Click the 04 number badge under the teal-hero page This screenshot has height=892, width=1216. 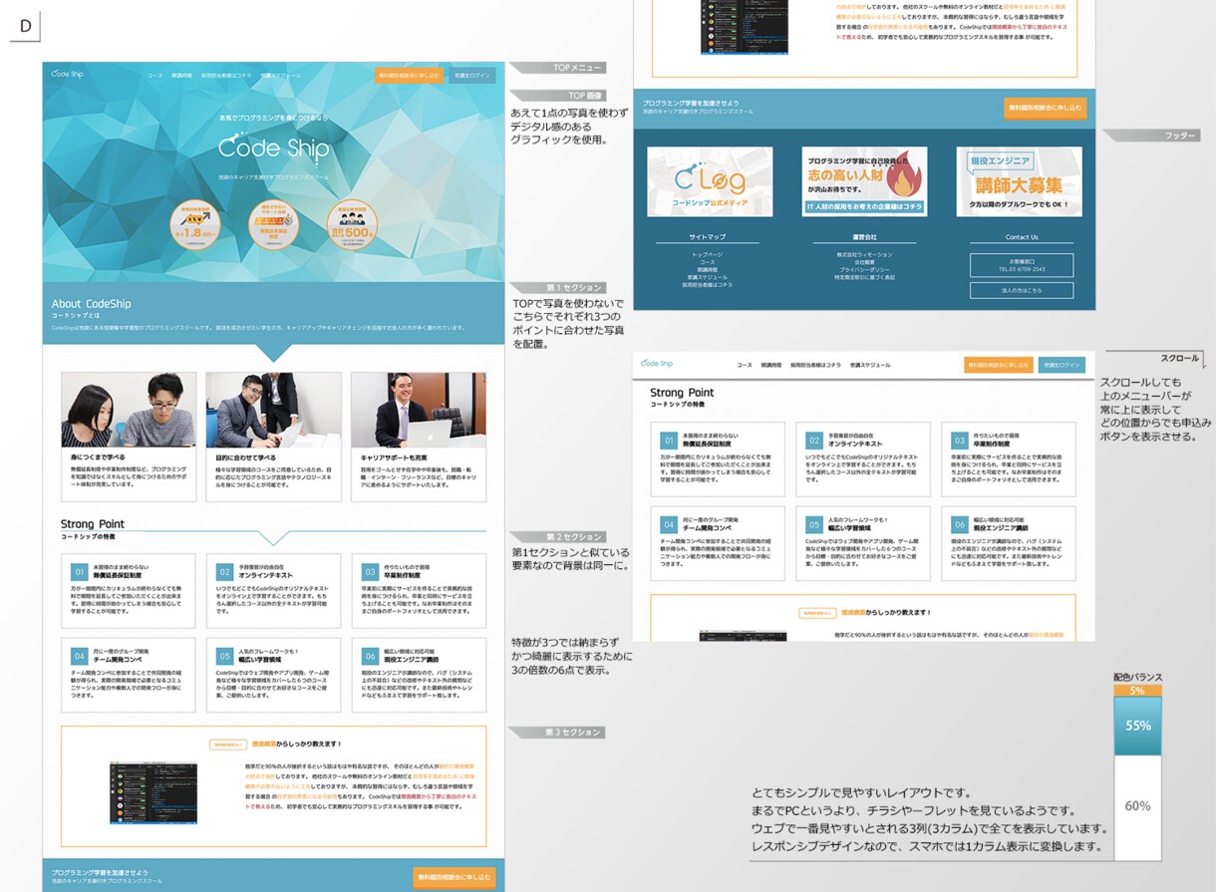pos(80,656)
